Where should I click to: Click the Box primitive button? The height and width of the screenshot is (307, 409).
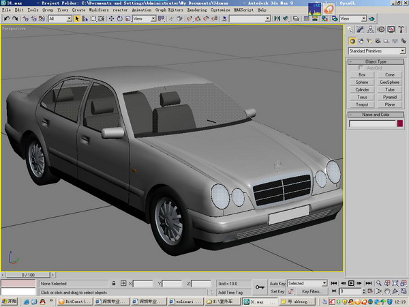[362, 74]
